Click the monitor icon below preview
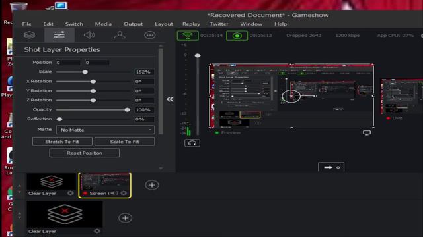The width and height of the screenshot is (423, 237). pyautogui.click(x=367, y=132)
